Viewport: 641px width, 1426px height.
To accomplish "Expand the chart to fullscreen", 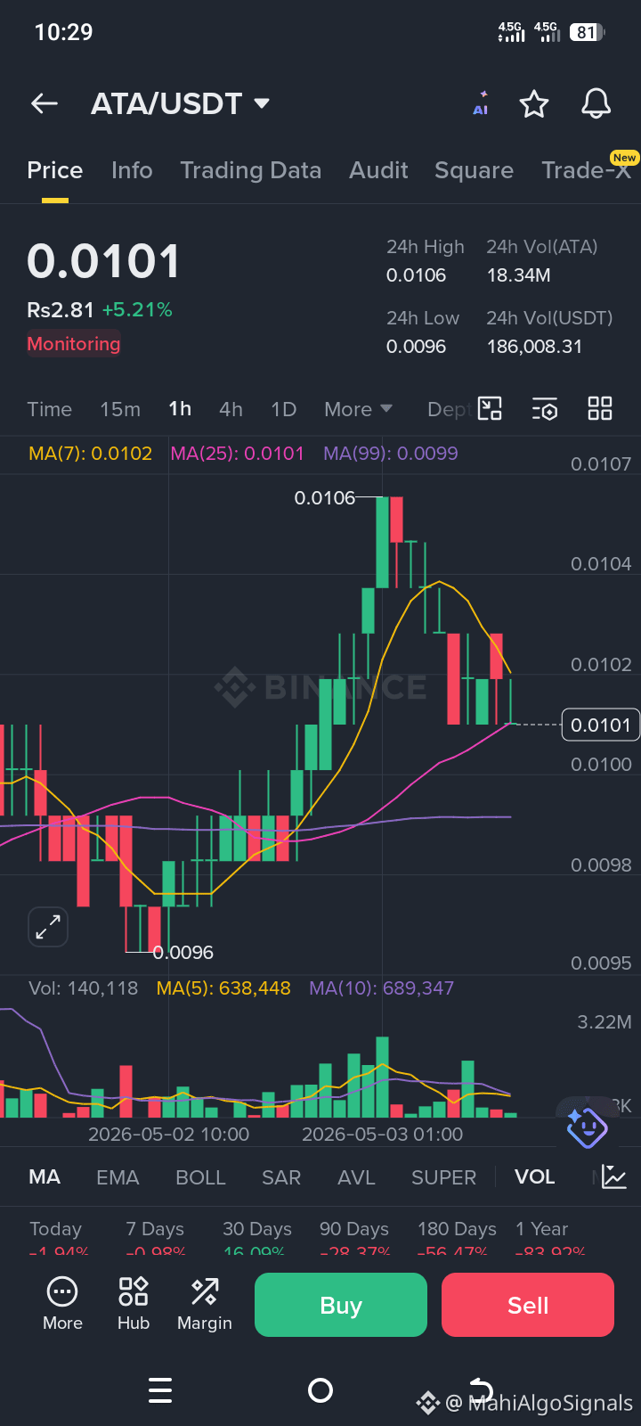I will click(48, 927).
